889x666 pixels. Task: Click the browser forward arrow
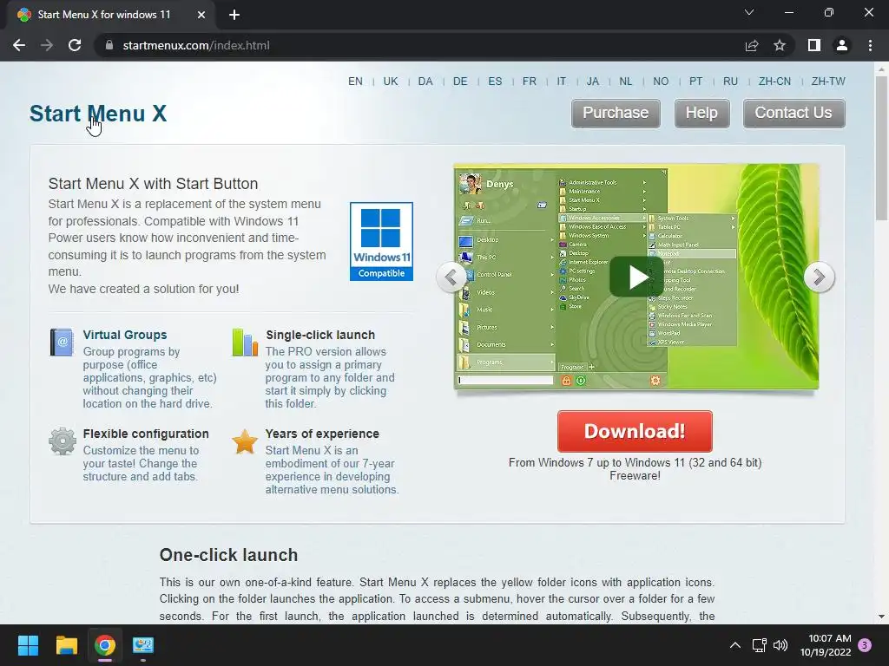(47, 45)
